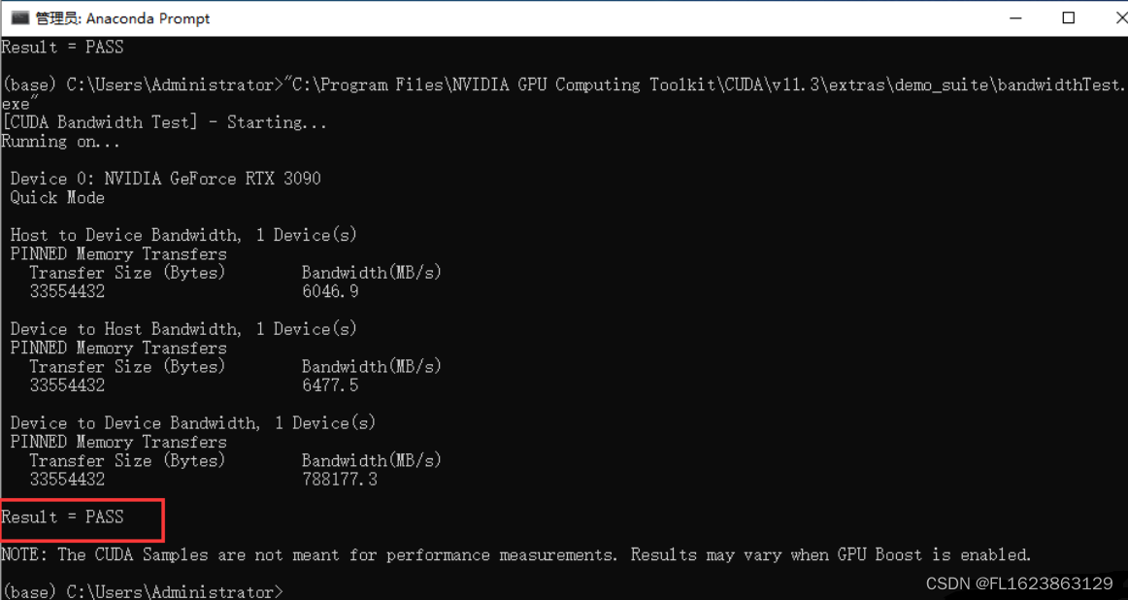The height and width of the screenshot is (600, 1128).
Task: Click the NOTE about CUDA Samples line
Action: (515, 555)
